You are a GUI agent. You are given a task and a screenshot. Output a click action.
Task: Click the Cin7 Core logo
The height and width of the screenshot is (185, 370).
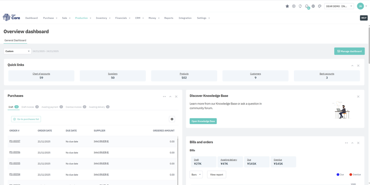coord(12,17)
